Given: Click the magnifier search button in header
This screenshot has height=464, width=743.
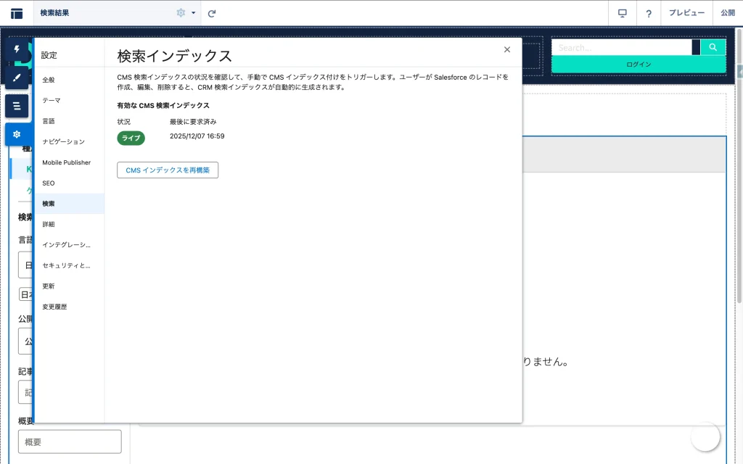Looking at the screenshot, I should click(713, 47).
